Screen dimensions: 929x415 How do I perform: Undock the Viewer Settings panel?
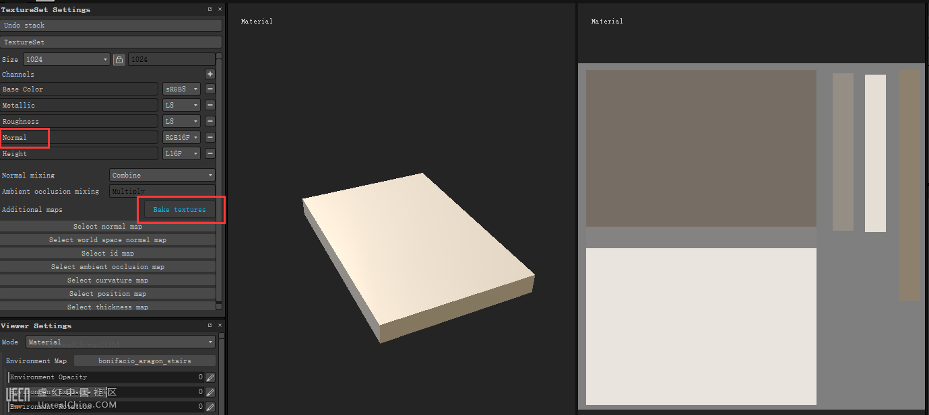210,326
